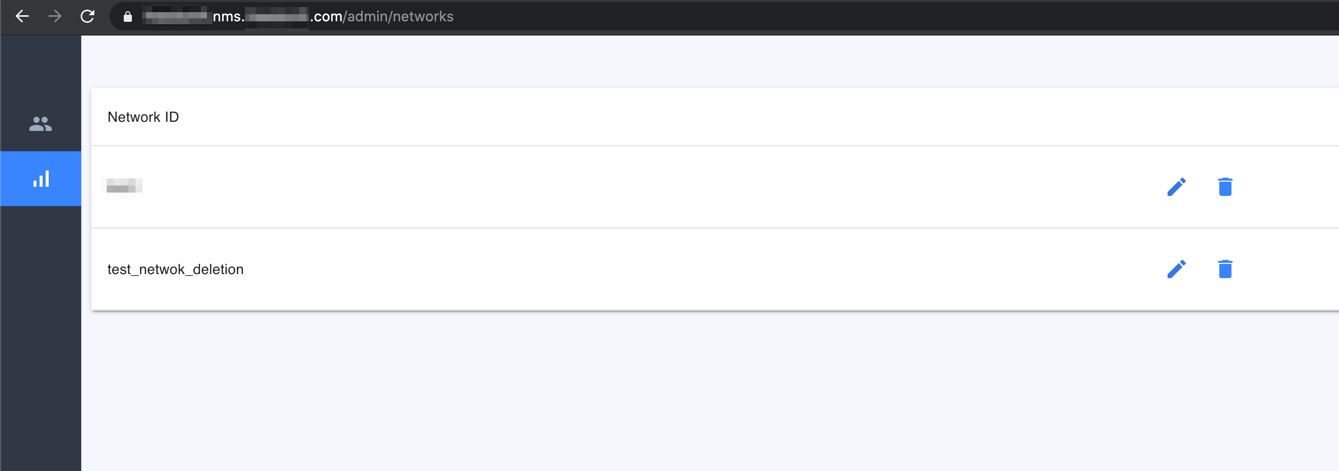Click the first network's table row
Viewport: 1339px width, 471px height.
tap(624, 187)
